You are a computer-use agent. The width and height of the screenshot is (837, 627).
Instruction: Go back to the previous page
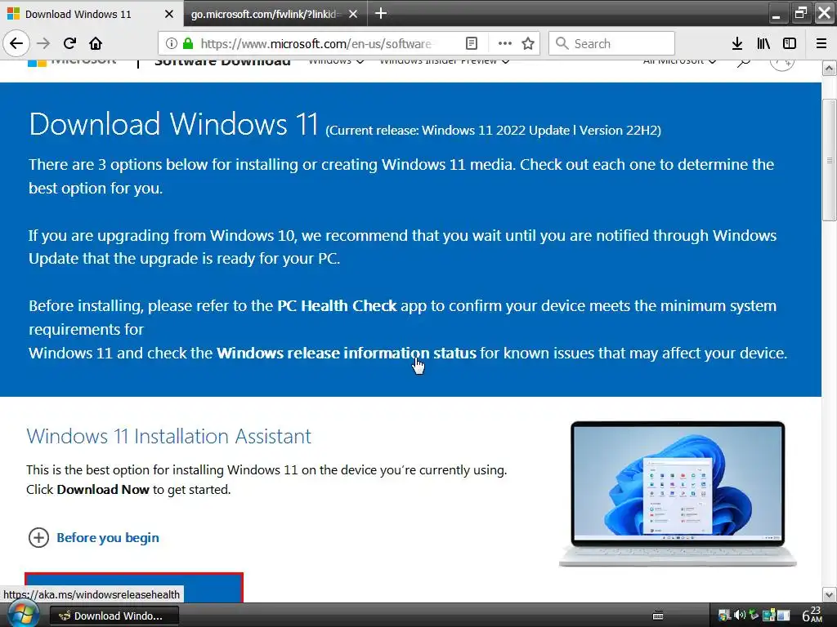coord(16,43)
